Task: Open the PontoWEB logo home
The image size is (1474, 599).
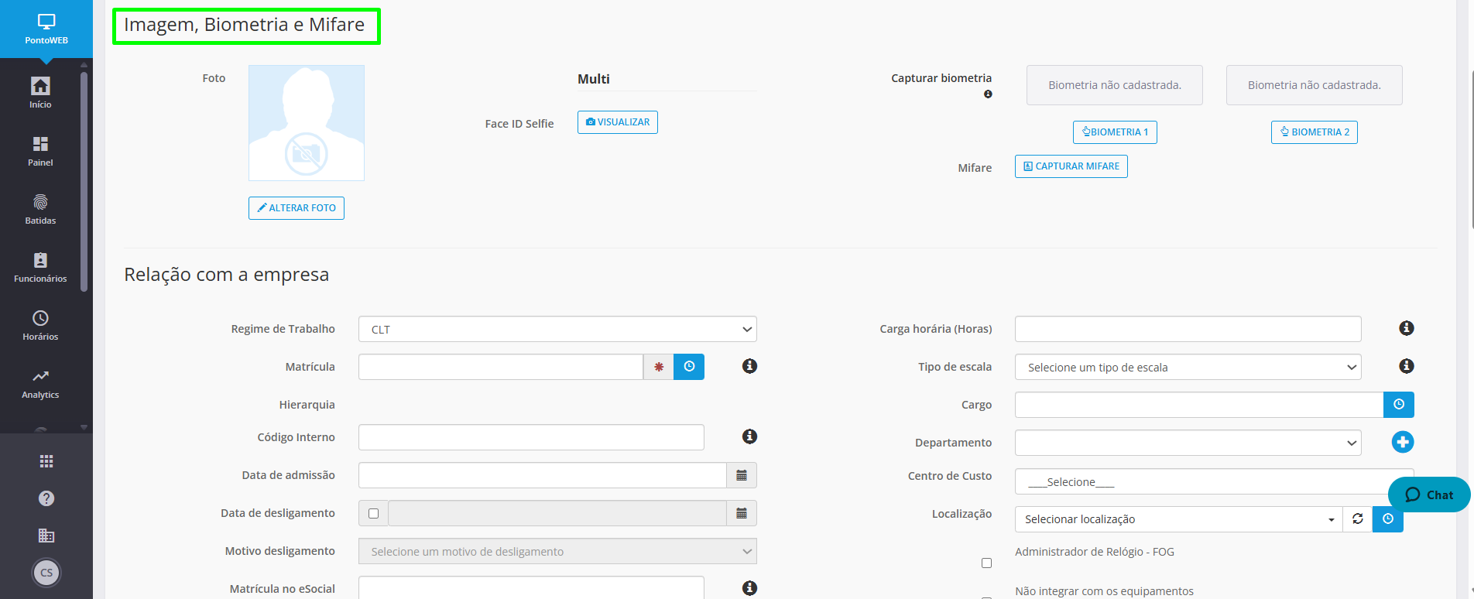Action: pyautogui.click(x=46, y=29)
